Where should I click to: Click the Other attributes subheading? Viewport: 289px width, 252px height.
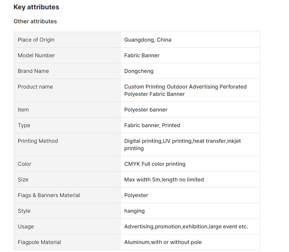click(35, 21)
